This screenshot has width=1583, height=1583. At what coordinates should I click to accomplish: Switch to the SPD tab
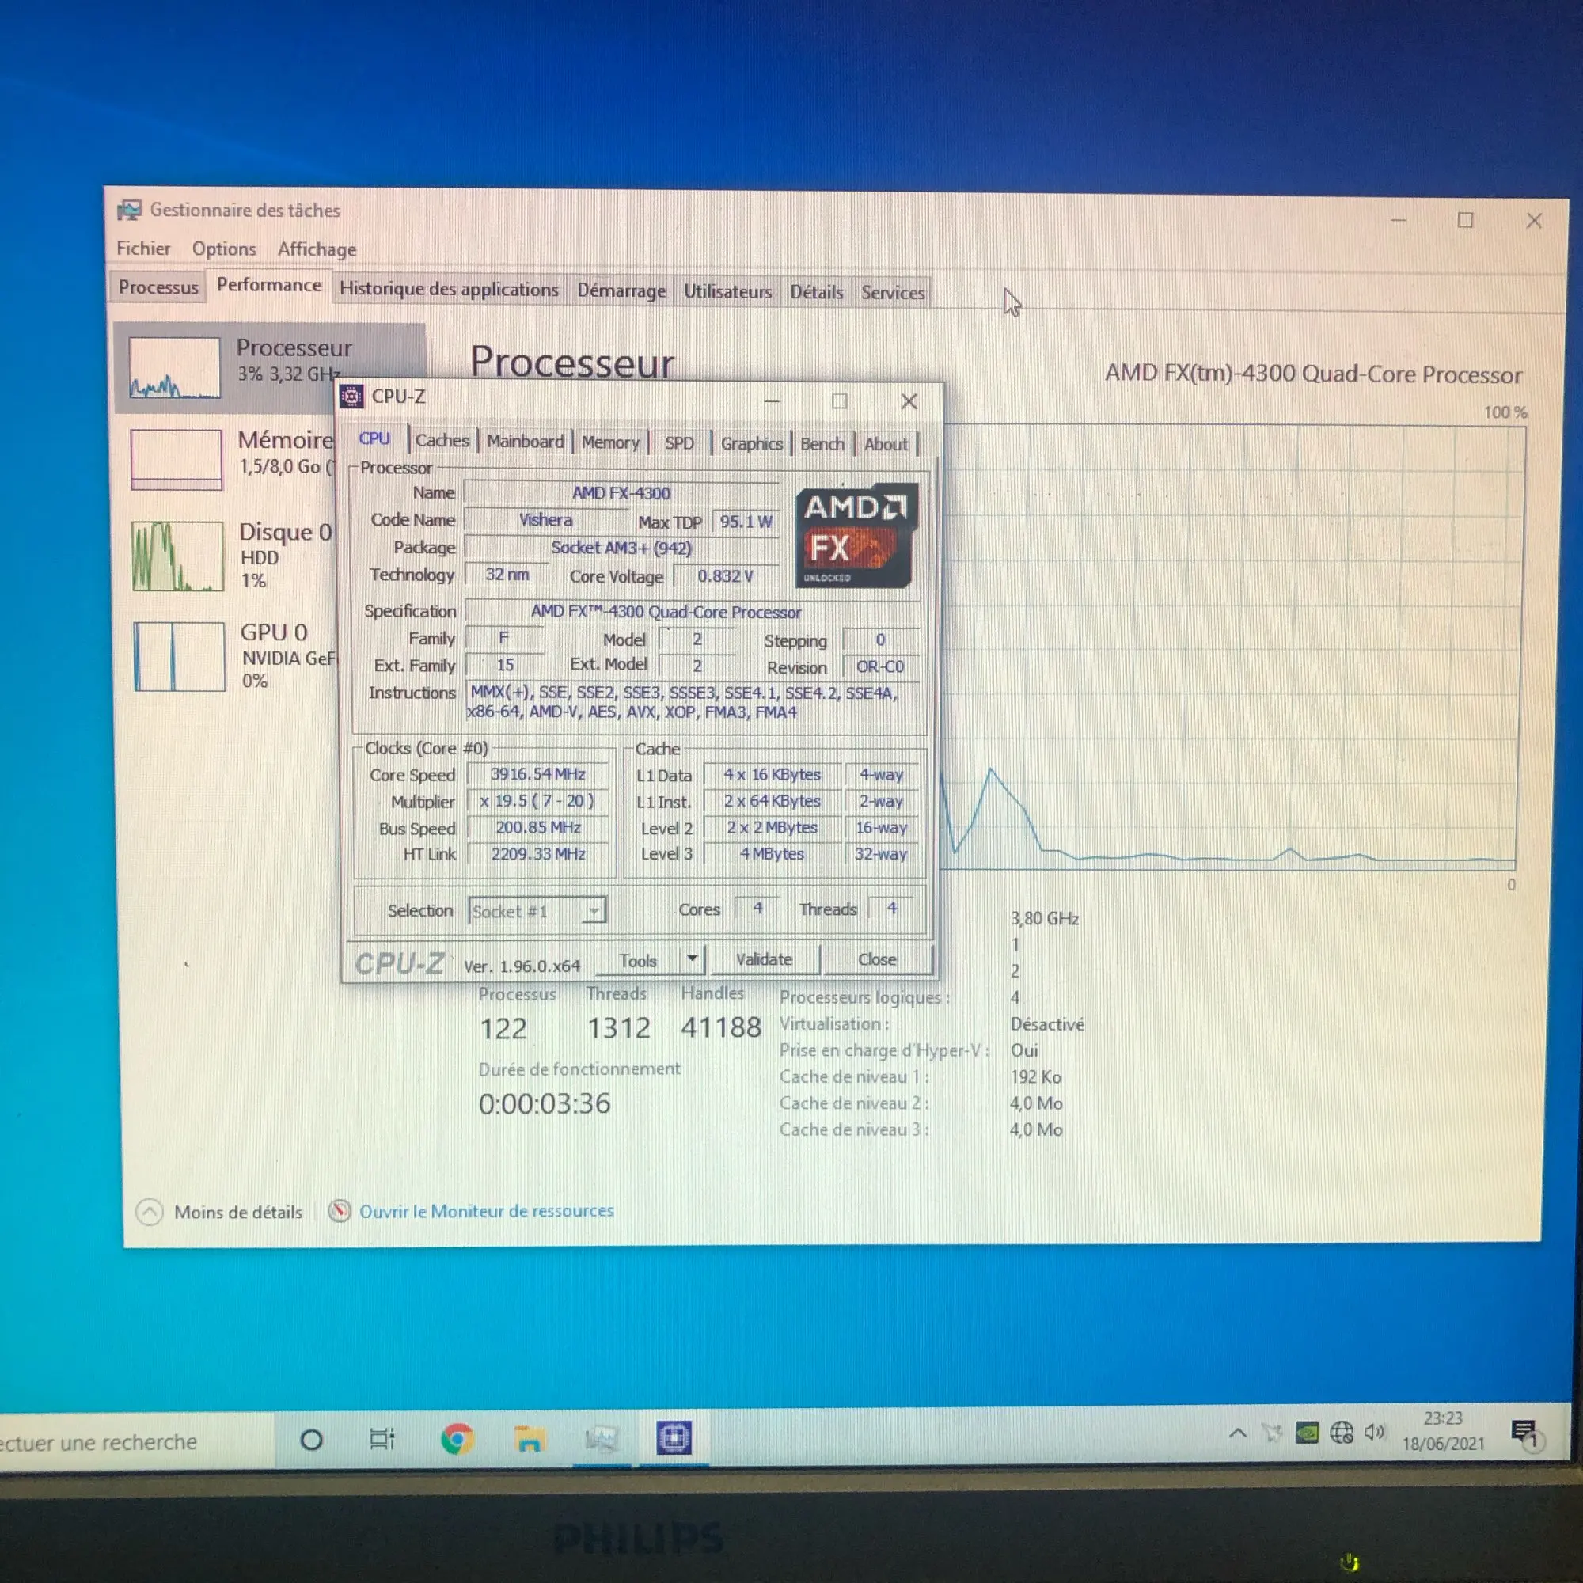[x=679, y=443]
